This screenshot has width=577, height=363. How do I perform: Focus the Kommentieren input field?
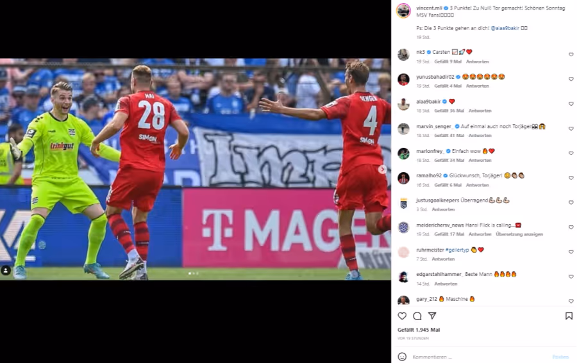point(478,357)
